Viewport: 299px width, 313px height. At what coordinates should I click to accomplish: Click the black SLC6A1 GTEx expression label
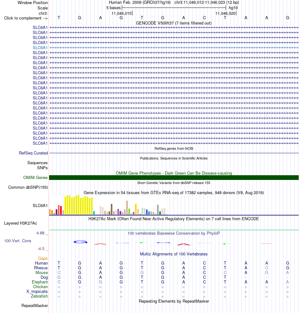click(x=40, y=206)
